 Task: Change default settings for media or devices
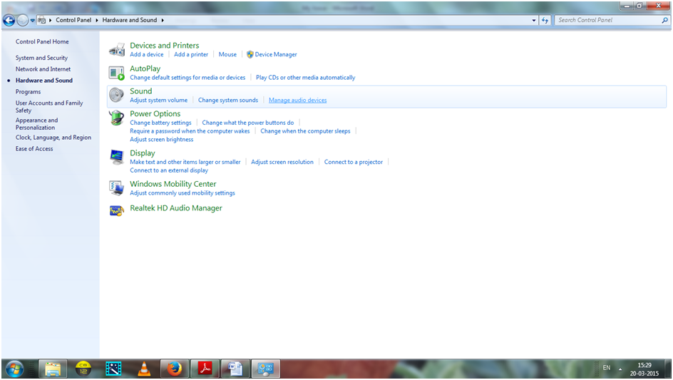coord(187,78)
